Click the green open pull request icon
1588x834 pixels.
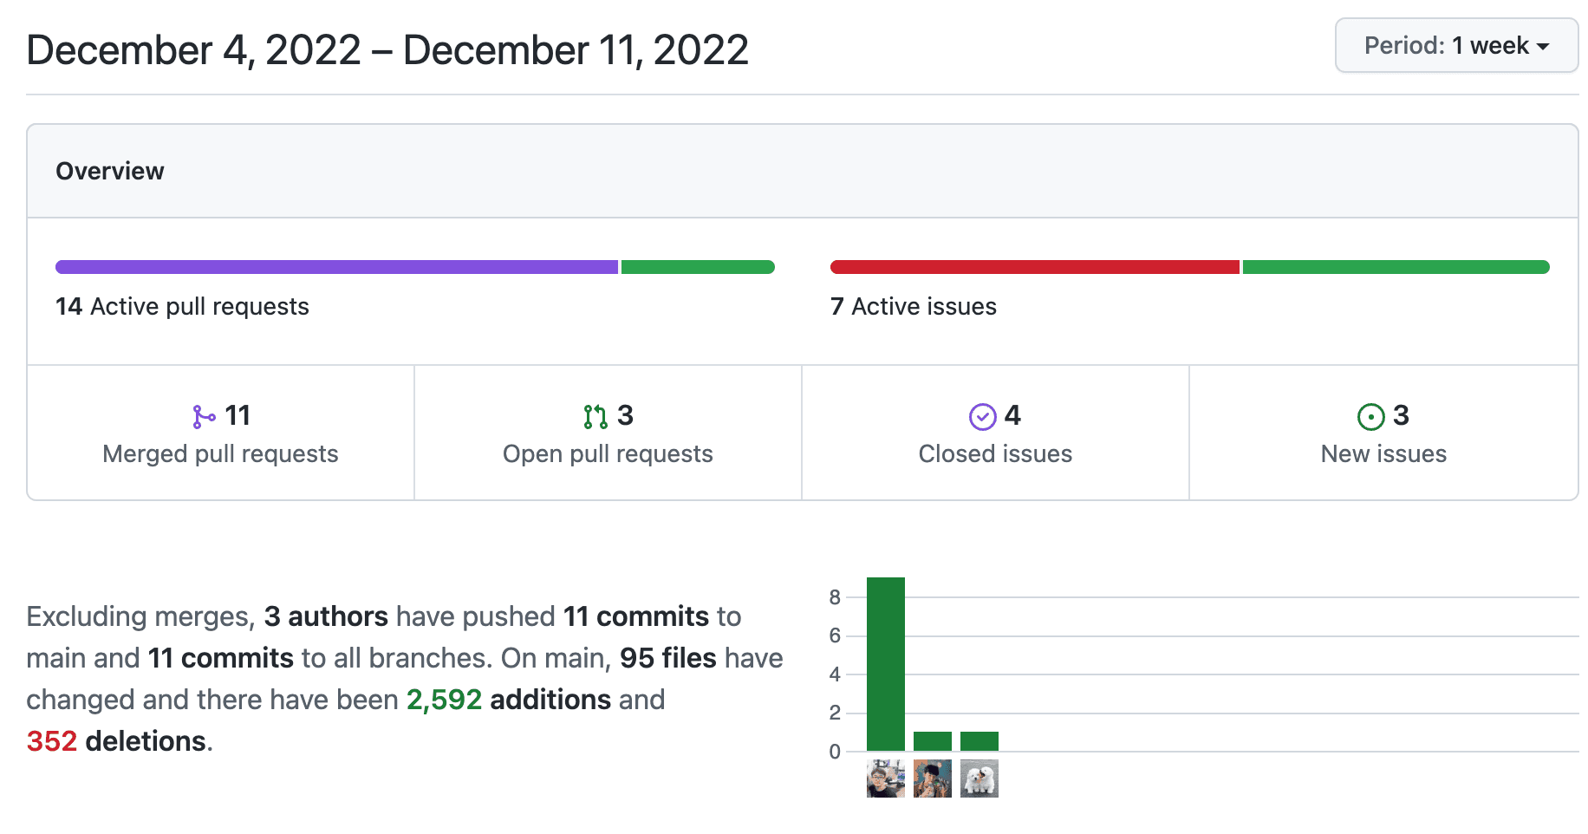(x=595, y=417)
